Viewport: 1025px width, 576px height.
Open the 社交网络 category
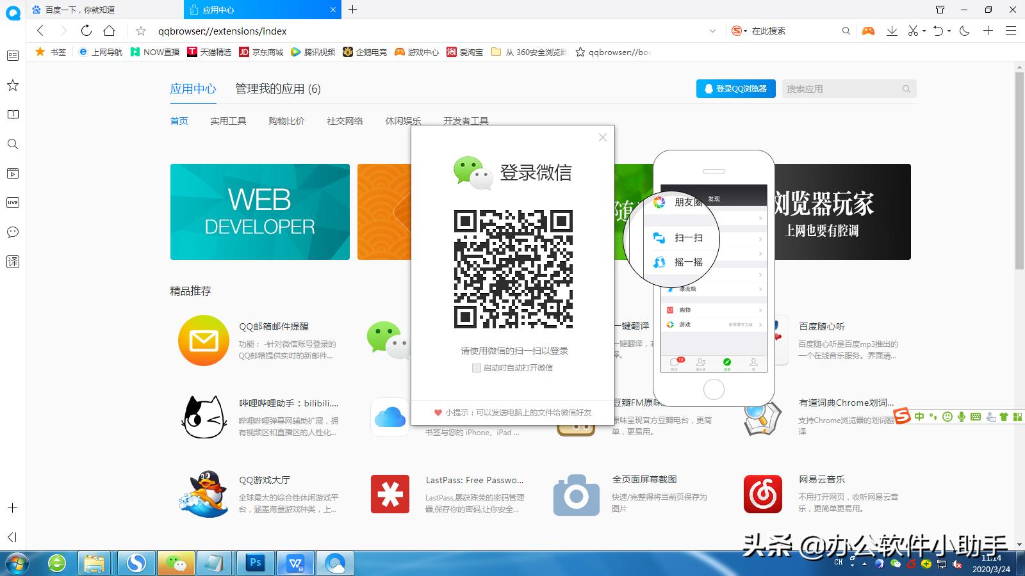[x=343, y=120]
